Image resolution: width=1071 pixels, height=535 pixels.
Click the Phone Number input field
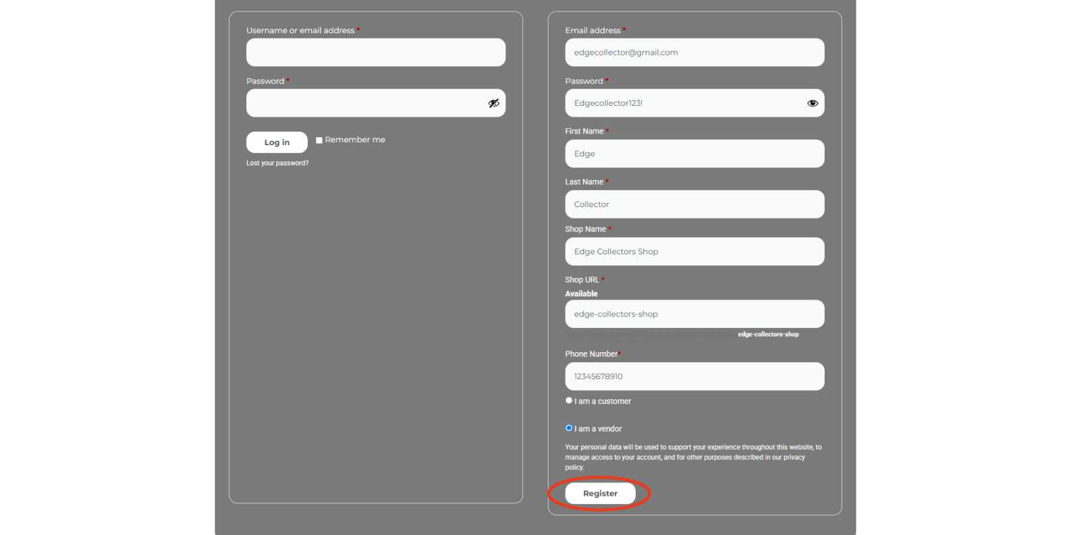click(x=694, y=376)
